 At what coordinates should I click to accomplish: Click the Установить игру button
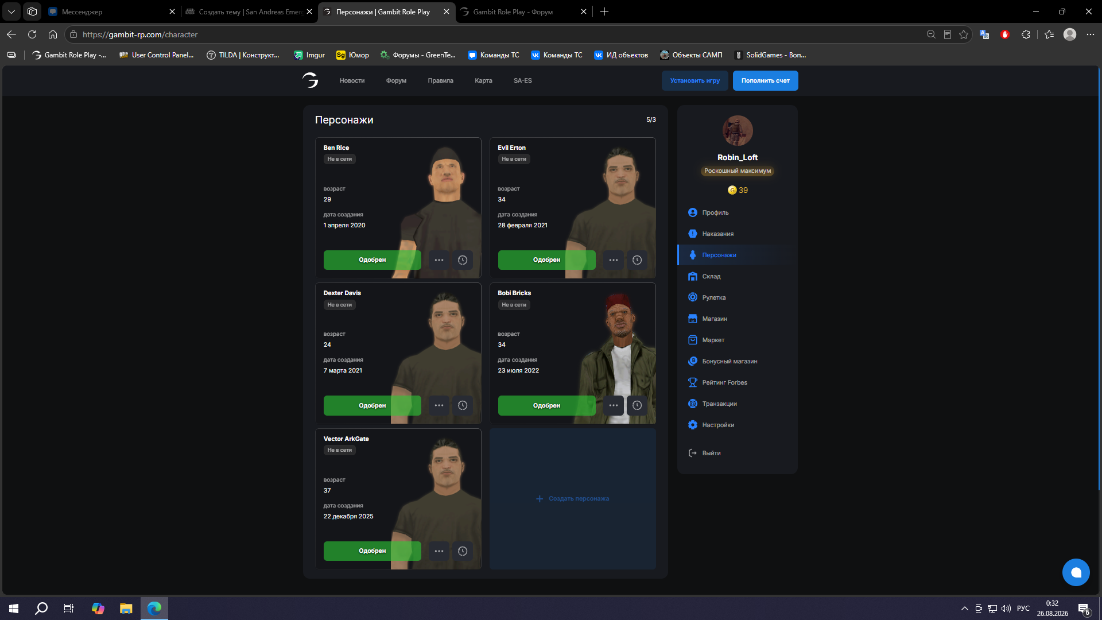coord(695,81)
